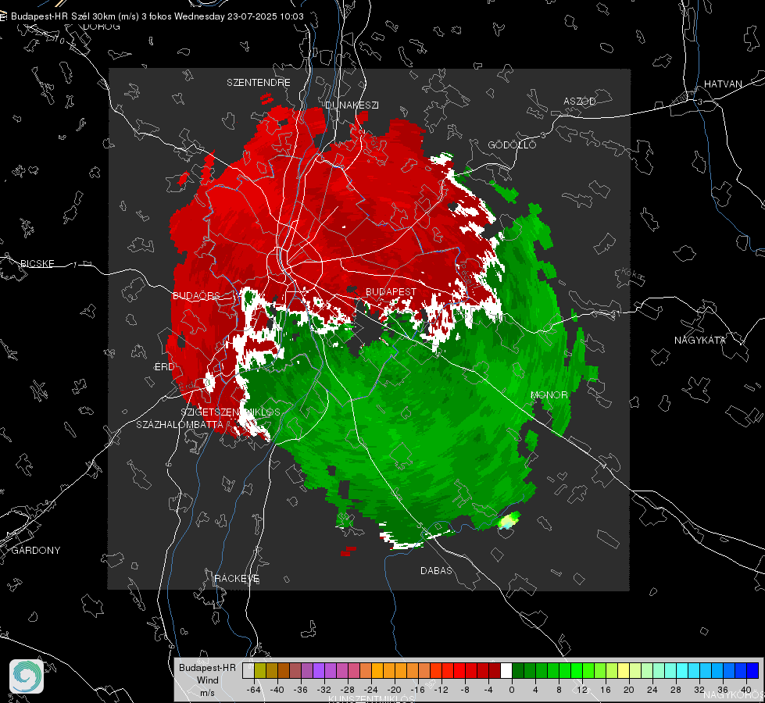Click the SZENTENDRE city label

(259, 83)
